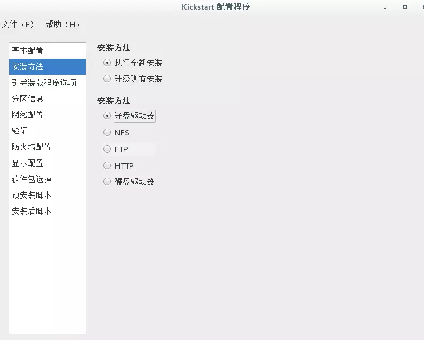
Task: Open 引导装载程序选项 section
Action: [47, 82]
